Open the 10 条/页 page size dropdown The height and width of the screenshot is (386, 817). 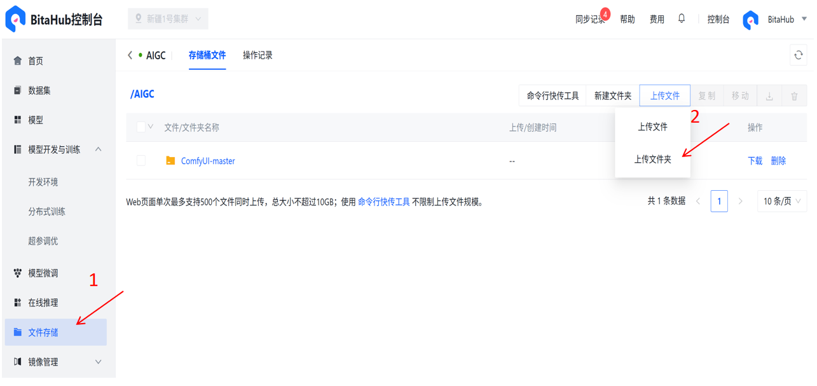click(x=782, y=201)
